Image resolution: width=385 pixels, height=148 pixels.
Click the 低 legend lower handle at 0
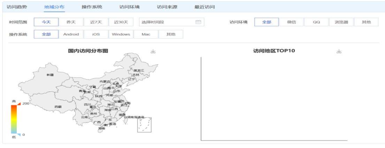19,135
